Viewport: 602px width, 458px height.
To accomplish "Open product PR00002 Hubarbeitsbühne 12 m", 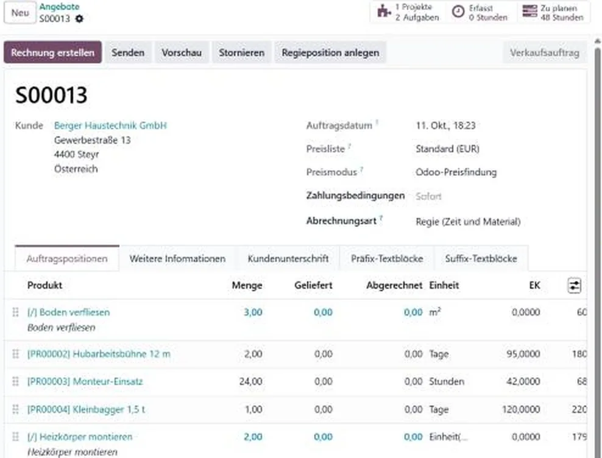I will click(x=99, y=354).
